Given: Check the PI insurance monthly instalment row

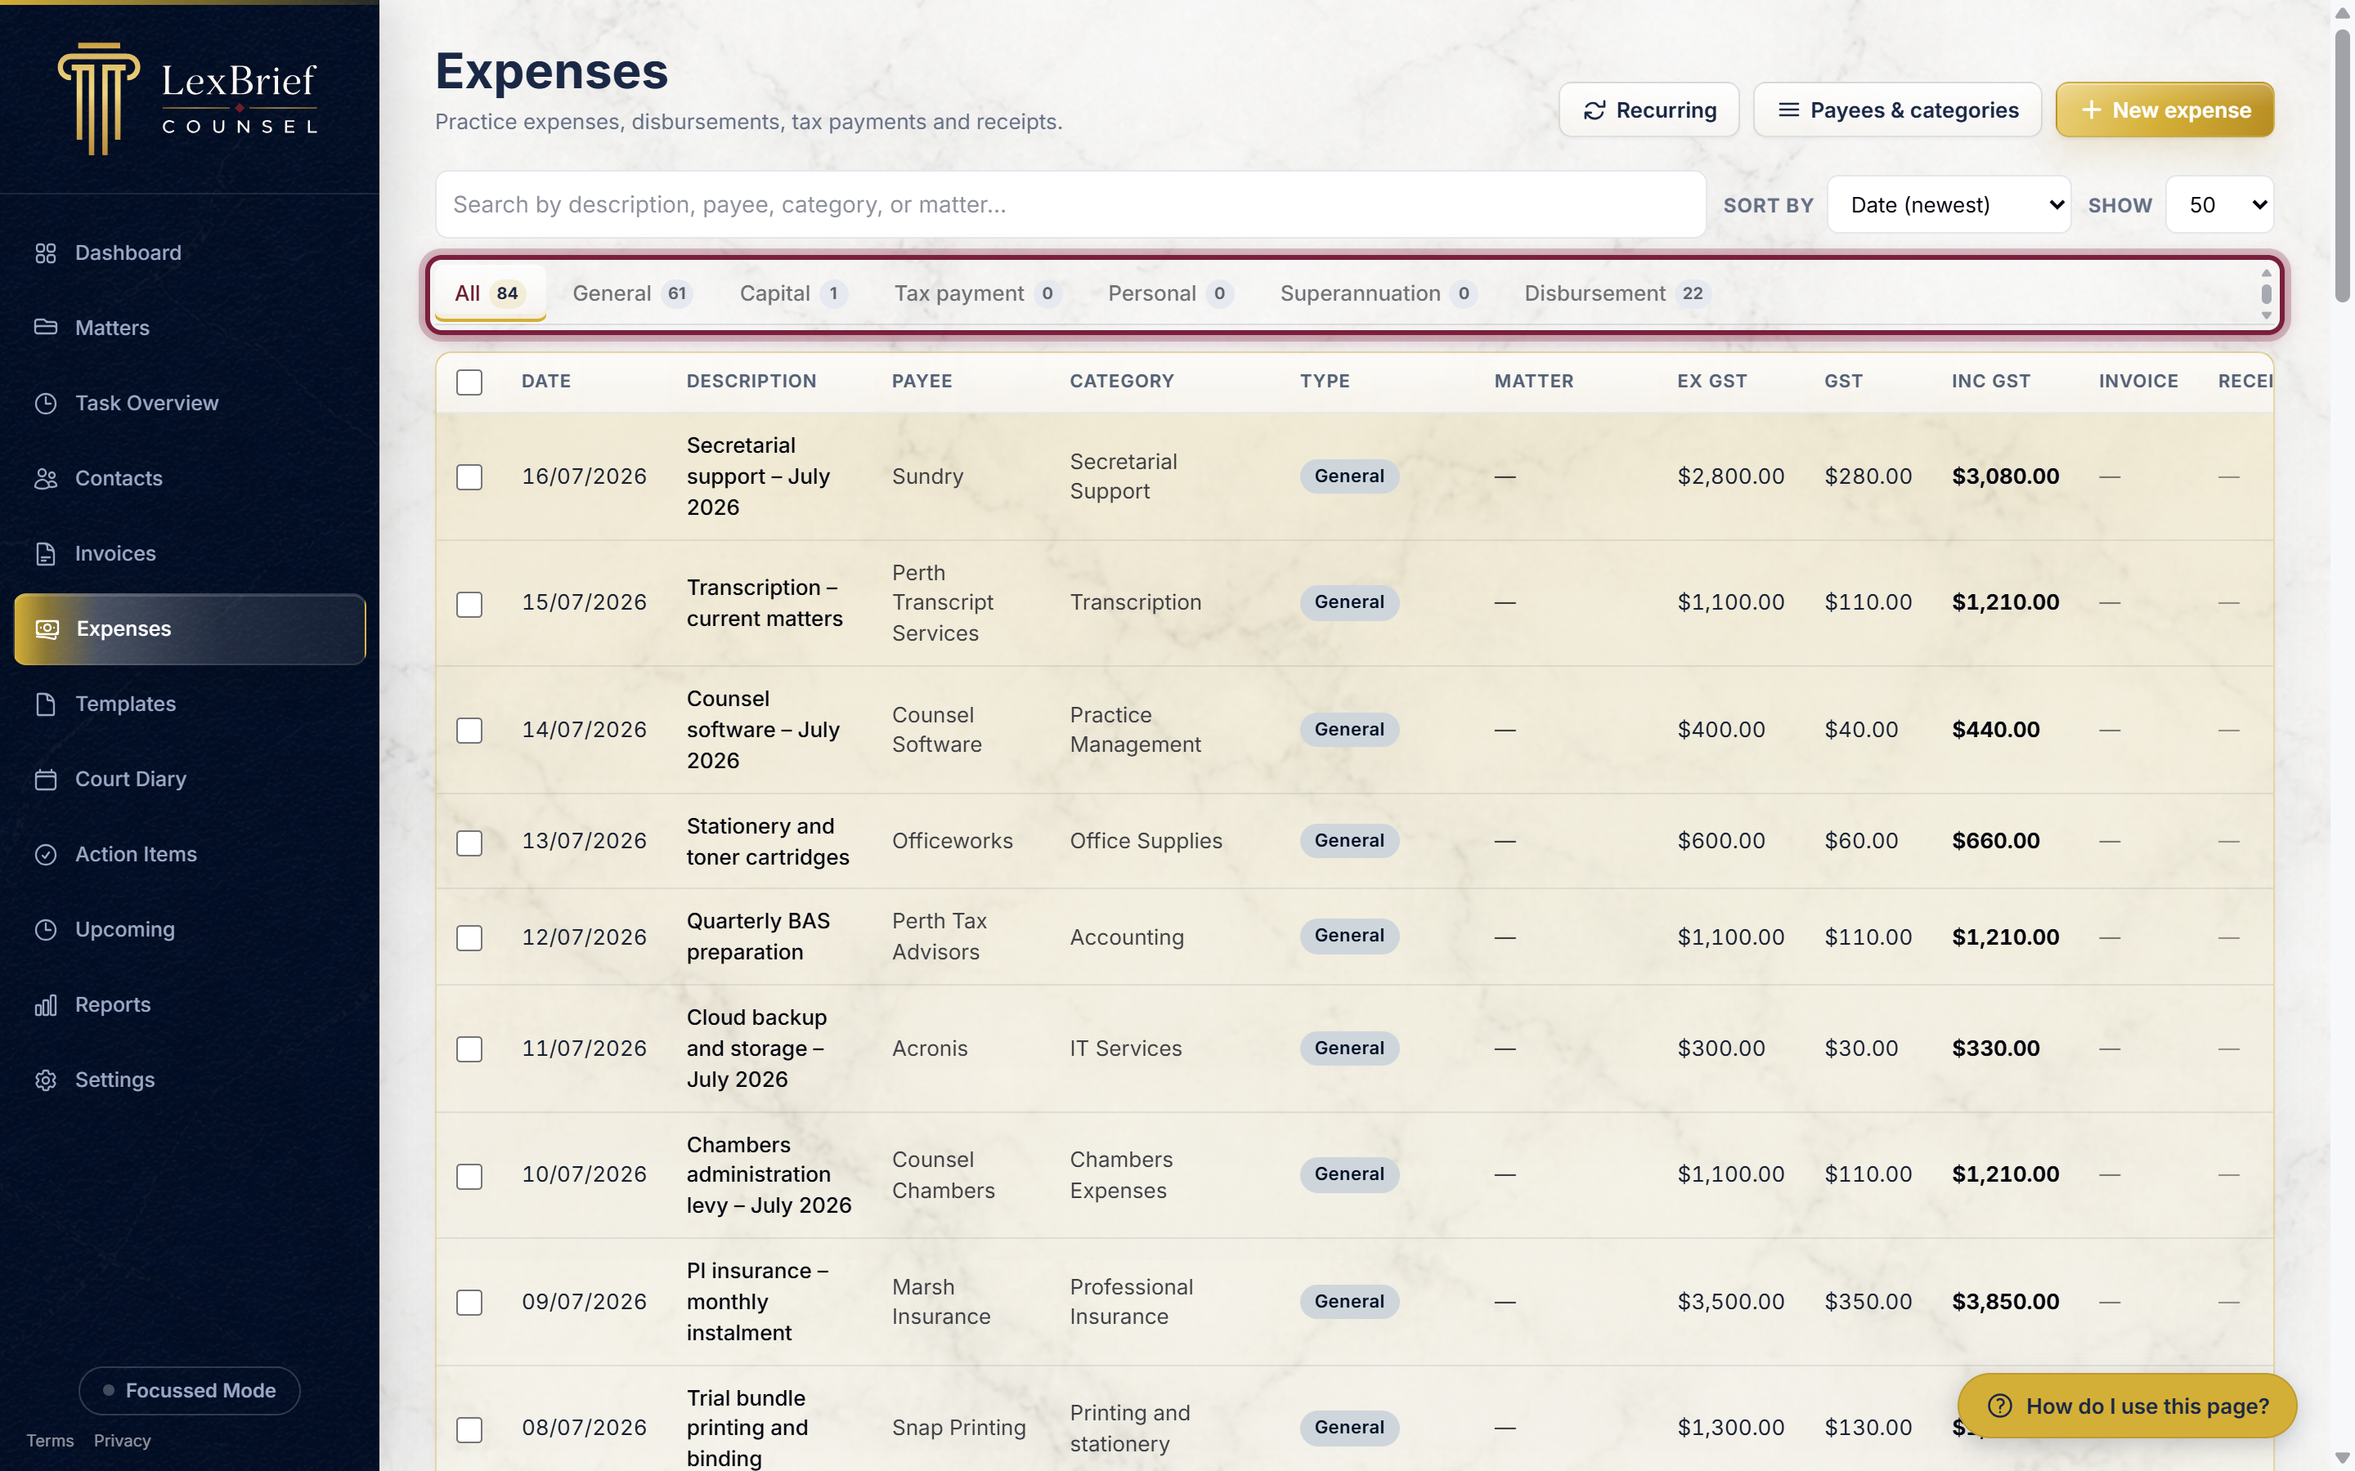Looking at the screenshot, I should click(469, 1303).
